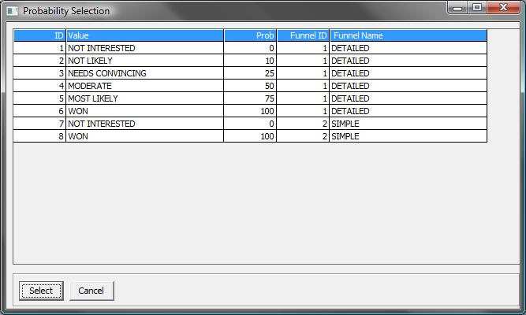Click probability 50 in MODERATE row

(250, 86)
